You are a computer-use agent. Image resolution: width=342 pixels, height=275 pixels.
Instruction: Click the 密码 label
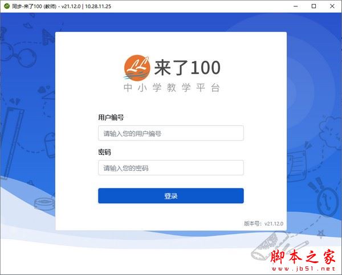[104, 152]
